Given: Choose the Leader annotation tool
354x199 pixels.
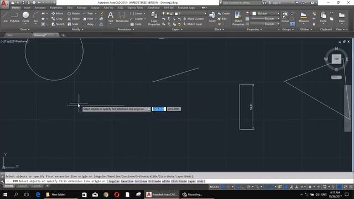Looking at the screenshot, I should [137, 19].
